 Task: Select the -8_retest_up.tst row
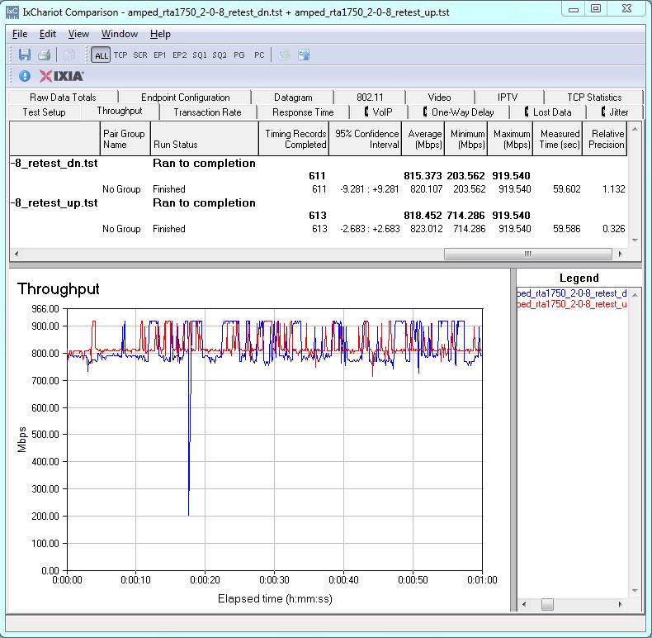318,202
